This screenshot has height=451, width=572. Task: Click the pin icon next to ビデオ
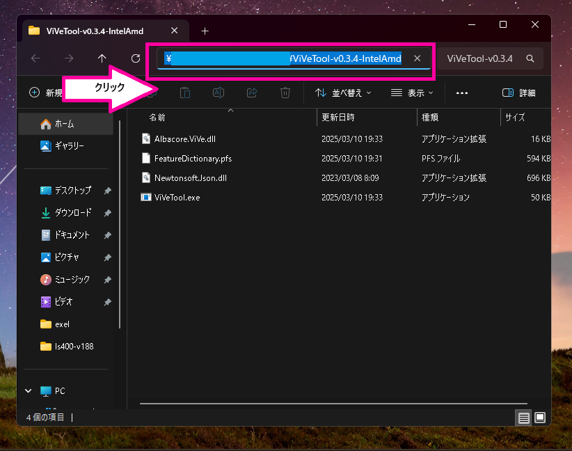click(107, 302)
